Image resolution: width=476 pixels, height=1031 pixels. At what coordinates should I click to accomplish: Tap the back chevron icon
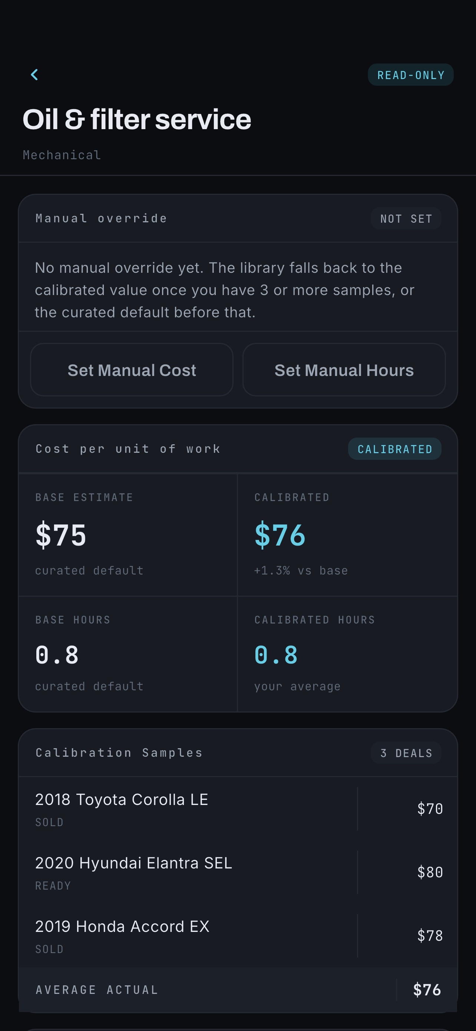click(34, 75)
